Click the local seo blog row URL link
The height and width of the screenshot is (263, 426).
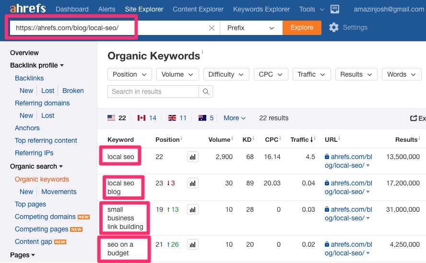pos(349,187)
